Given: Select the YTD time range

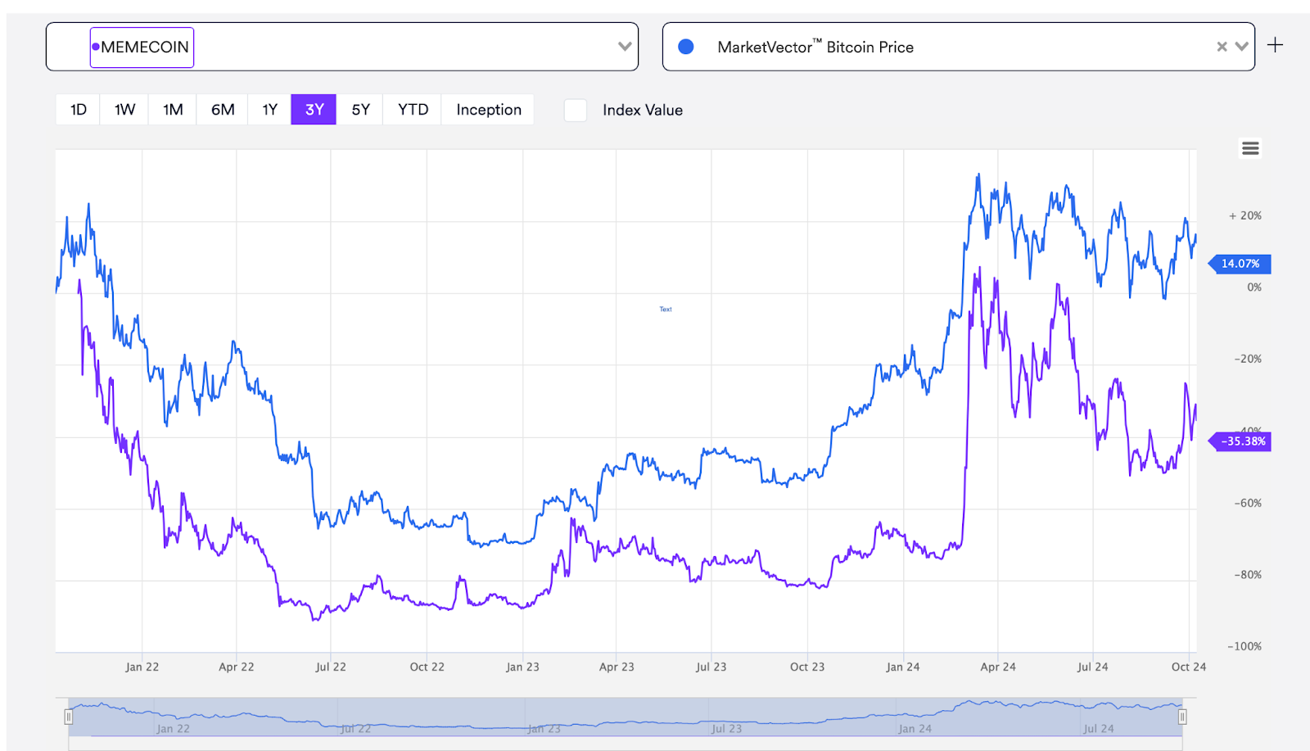Looking at the screenshot, I should (x=413, y=110).
